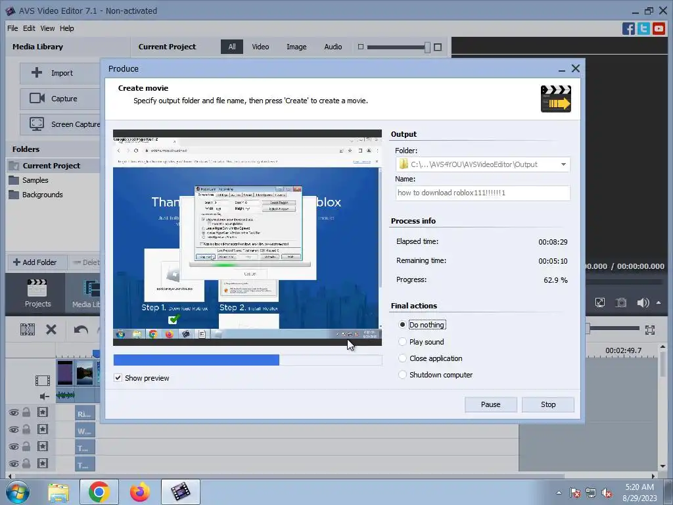
Task: Expand the volume arrow next to speaker
Action: (659, 302)
